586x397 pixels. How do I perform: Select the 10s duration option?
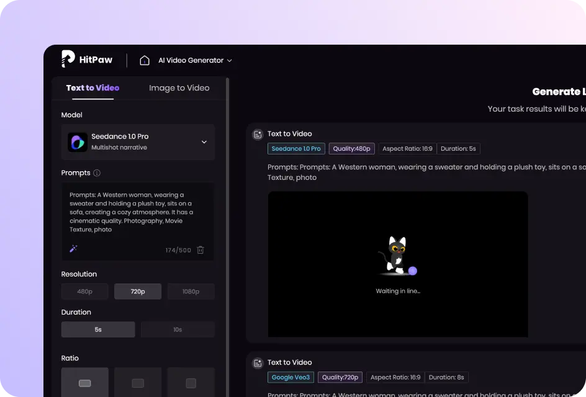(x=178, y=329)
